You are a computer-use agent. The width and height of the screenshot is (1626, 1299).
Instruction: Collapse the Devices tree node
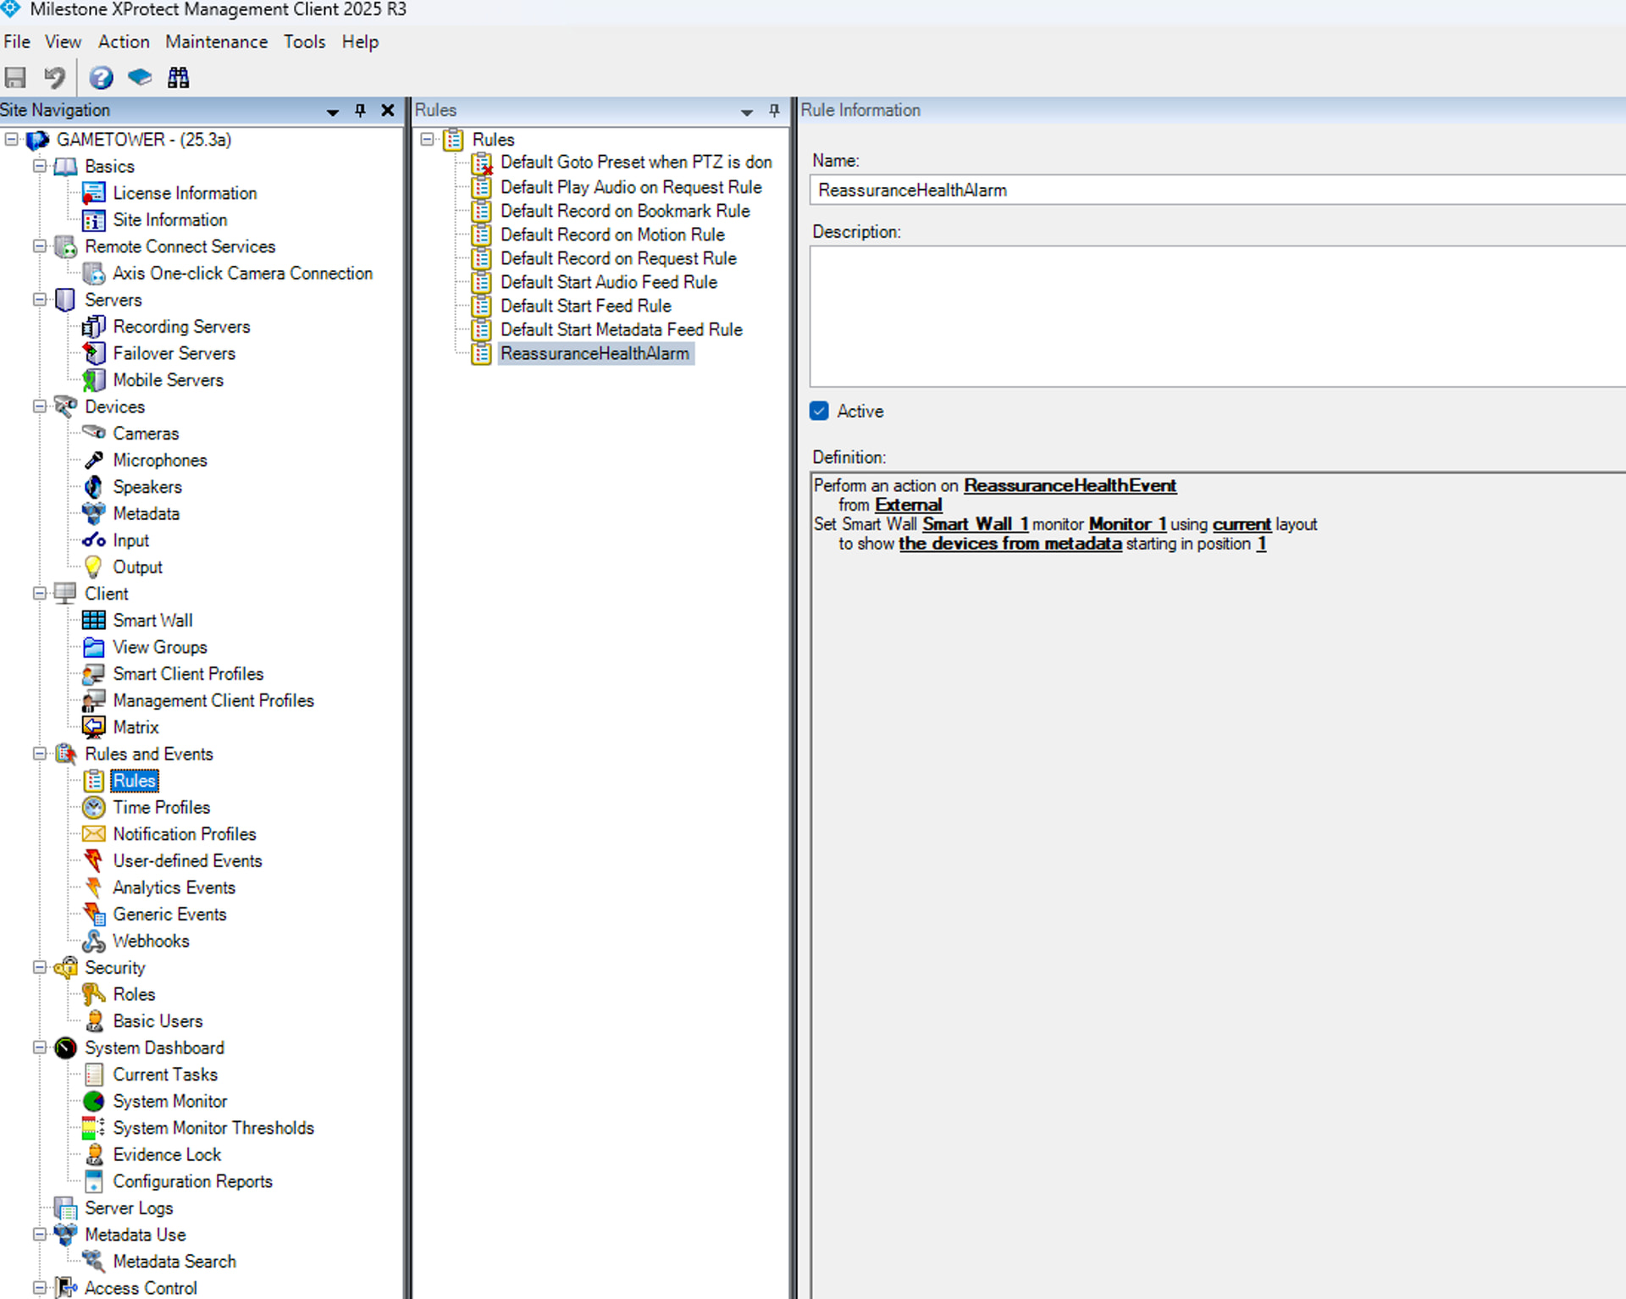tap(40, 406)
